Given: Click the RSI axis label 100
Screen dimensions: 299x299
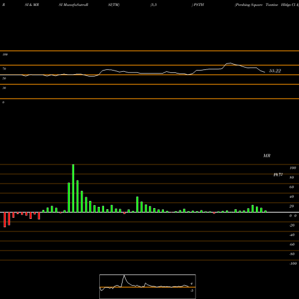Looking at the screenshot, I should [x=5, y=54].
